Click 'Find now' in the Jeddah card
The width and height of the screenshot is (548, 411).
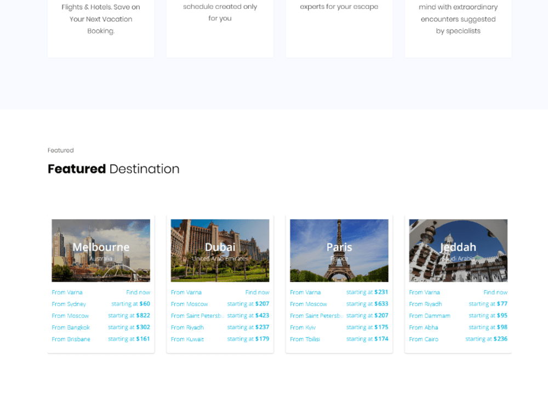coord(495,292)
